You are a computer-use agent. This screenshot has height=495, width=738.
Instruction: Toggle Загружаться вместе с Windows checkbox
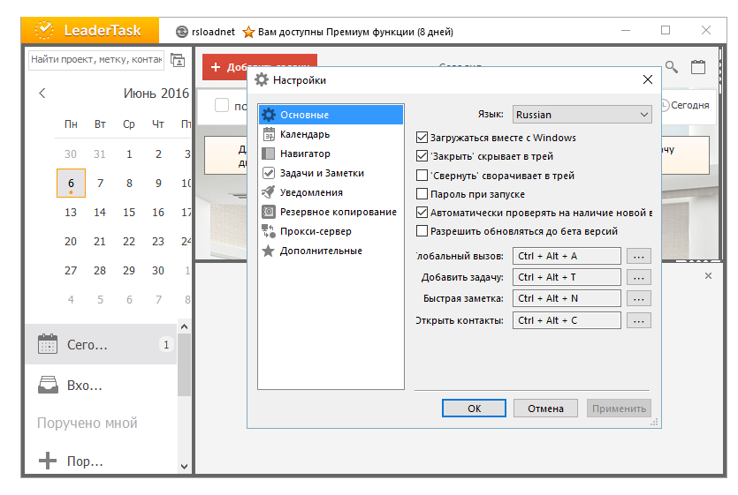[422, 138]
